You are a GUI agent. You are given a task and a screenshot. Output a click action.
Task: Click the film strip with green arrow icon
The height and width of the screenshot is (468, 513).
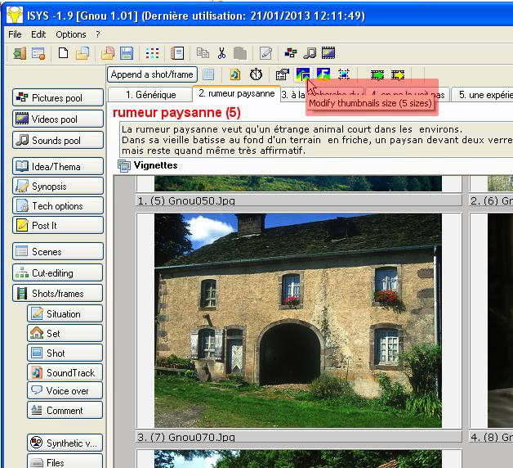click(377, 74)
